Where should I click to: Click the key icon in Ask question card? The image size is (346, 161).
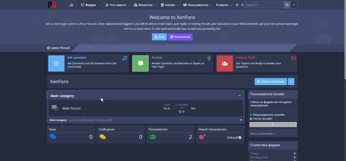pos(125,58)
